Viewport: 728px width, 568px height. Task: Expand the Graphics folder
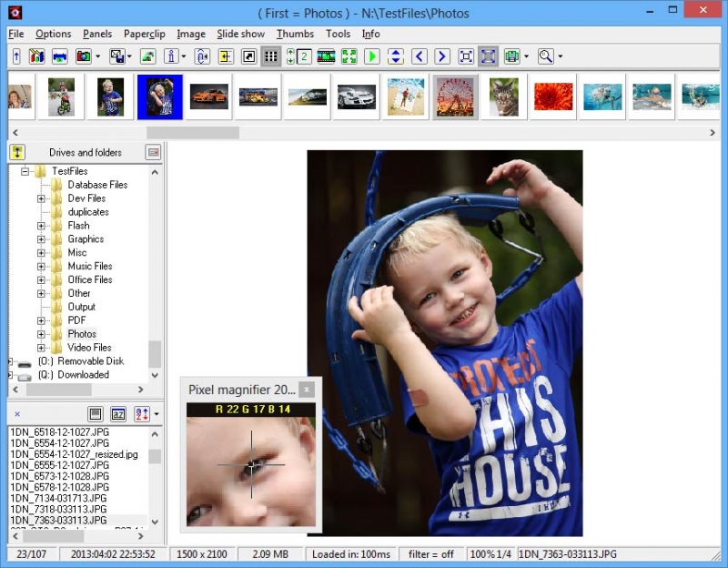click(x=41, y=239)
